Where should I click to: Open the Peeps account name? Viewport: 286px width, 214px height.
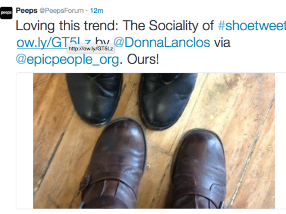(26, 11)
